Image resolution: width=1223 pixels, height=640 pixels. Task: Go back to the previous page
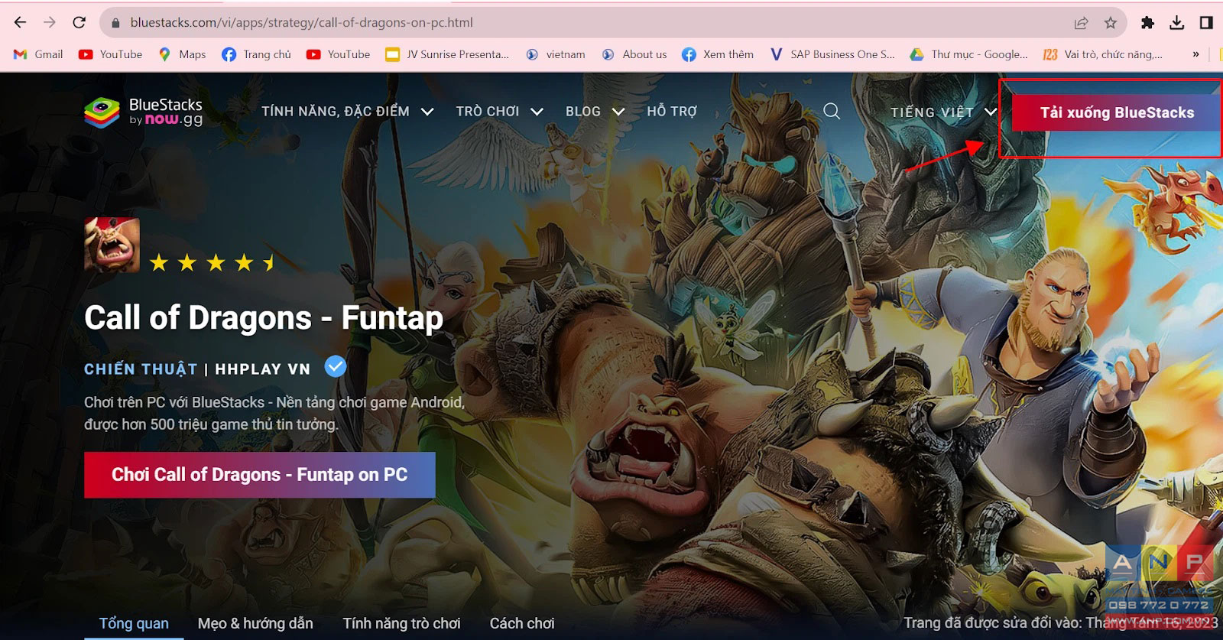tap(21, 23)
